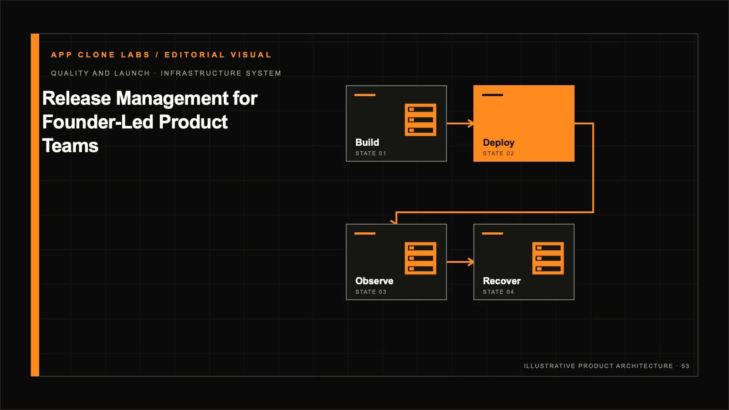
Task: Click the 'Recover' label
Action: click(x=502, y=281)
